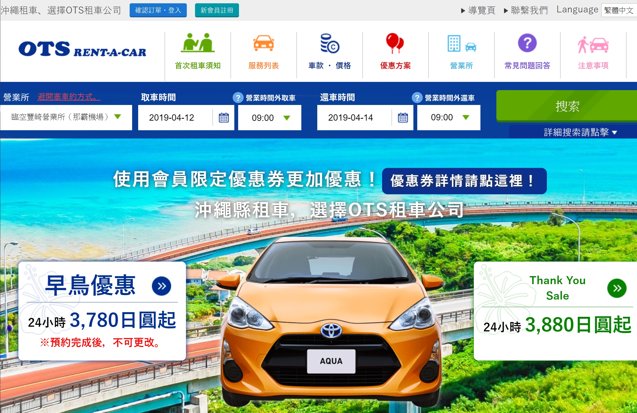Click the page title 沖繩租車、選擇OTS租車公司
Screen dimensions: 637x413
coord(61,10)
